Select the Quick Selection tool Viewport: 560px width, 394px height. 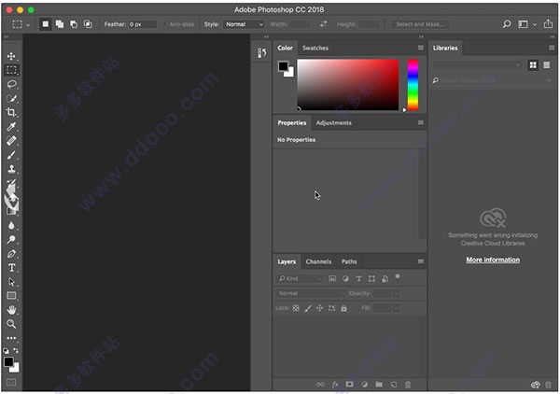click(x=11, y=98)
